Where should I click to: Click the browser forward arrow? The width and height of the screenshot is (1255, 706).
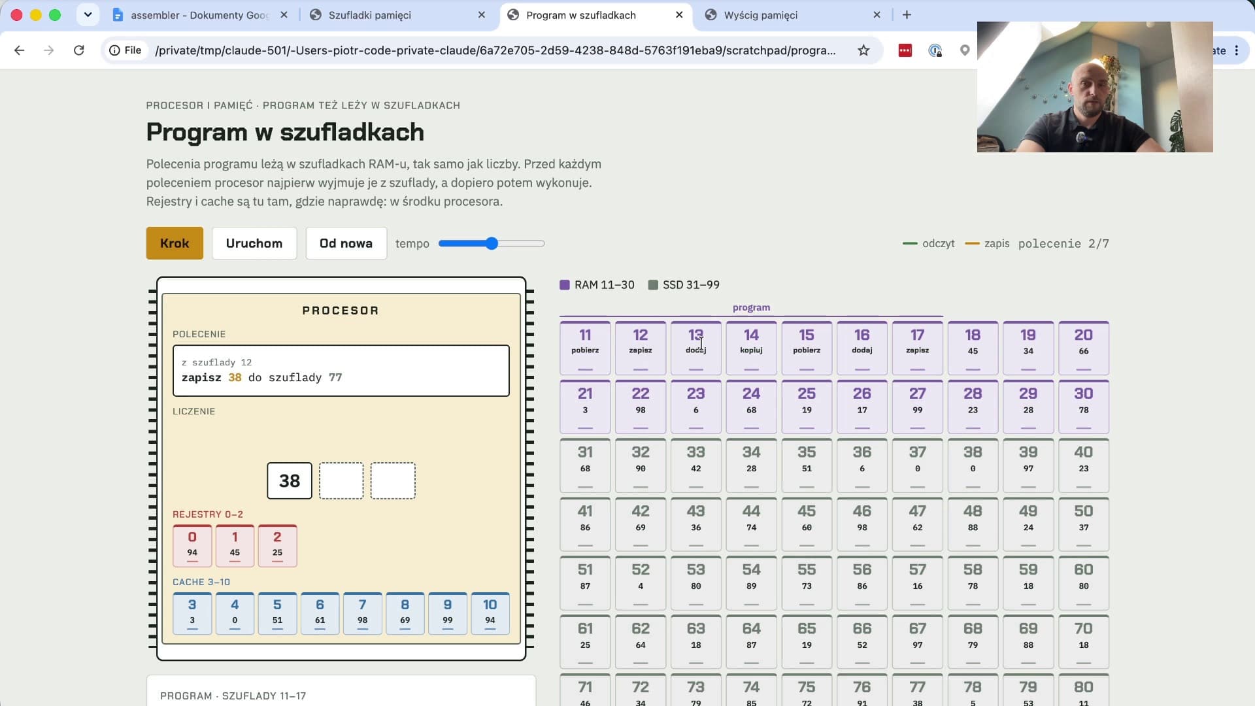pyautogui.click(x=49, y=50)
